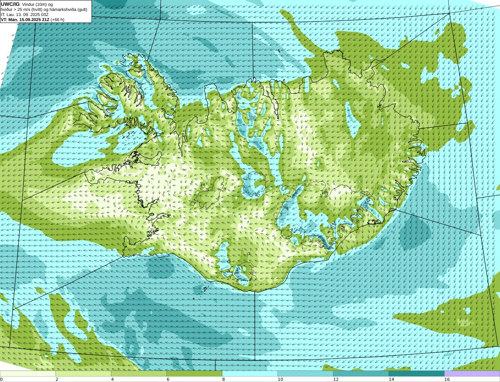
Task: Click the pale cyan 8–10 legend swatch
Action: pos(250,374)
